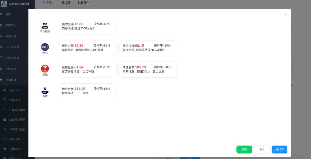Select 订单推送任务 submenu item
Viewport: 311px width, 159px height.
click(x=17, y=129)
